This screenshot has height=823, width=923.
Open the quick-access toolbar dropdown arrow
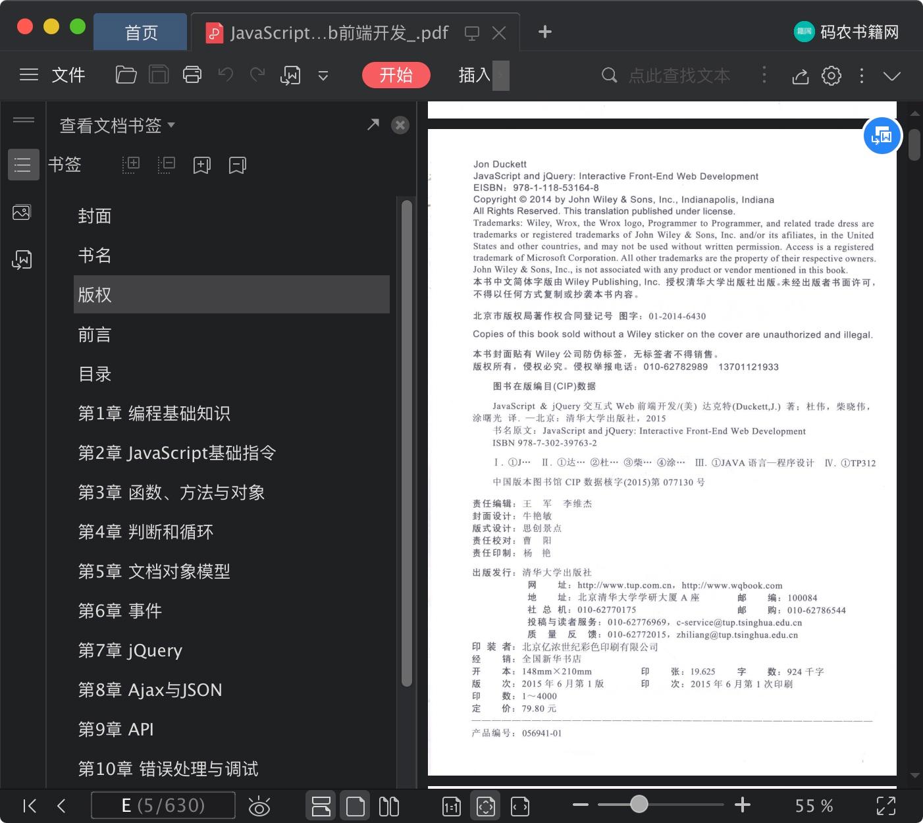coord(323,76)
